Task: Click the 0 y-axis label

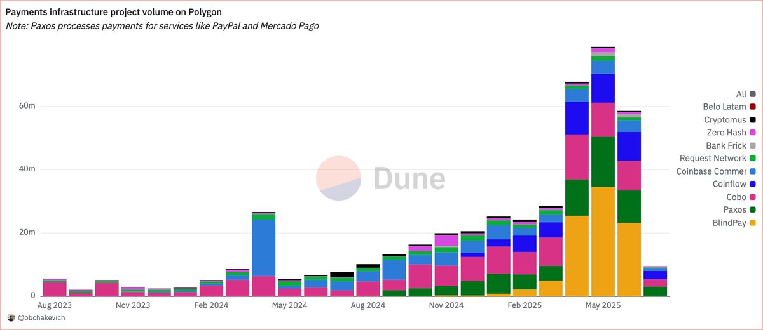Action: [32, 296]
